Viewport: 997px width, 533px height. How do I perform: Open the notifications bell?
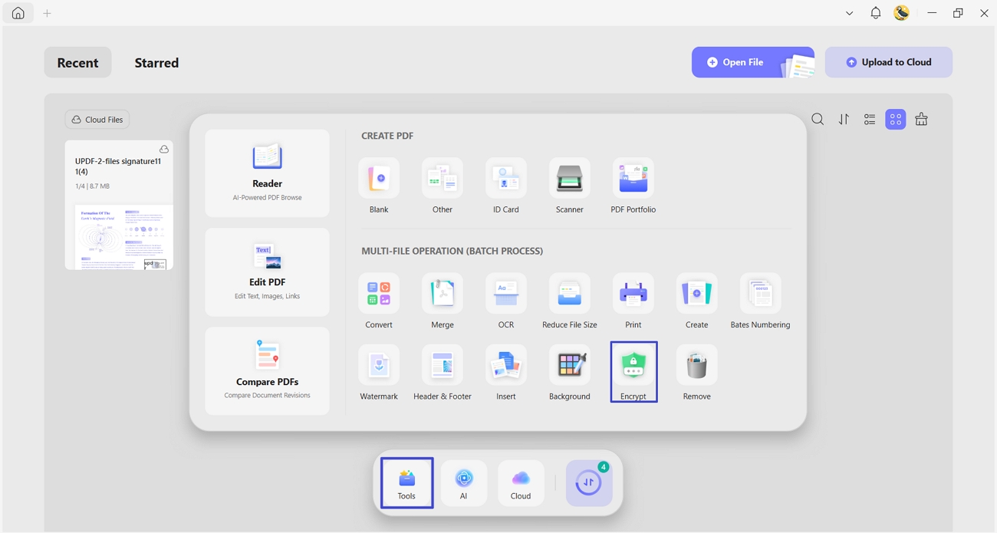pyautogui.click(x=876, y=13)
